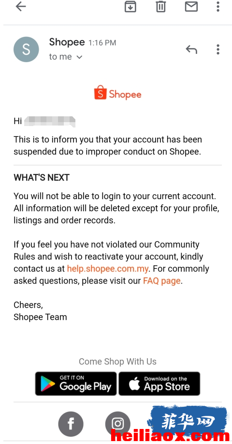The width and height of the screenshot is (232, 444).
Task: Reply to the Shopee message
Action: coord(191,49)
